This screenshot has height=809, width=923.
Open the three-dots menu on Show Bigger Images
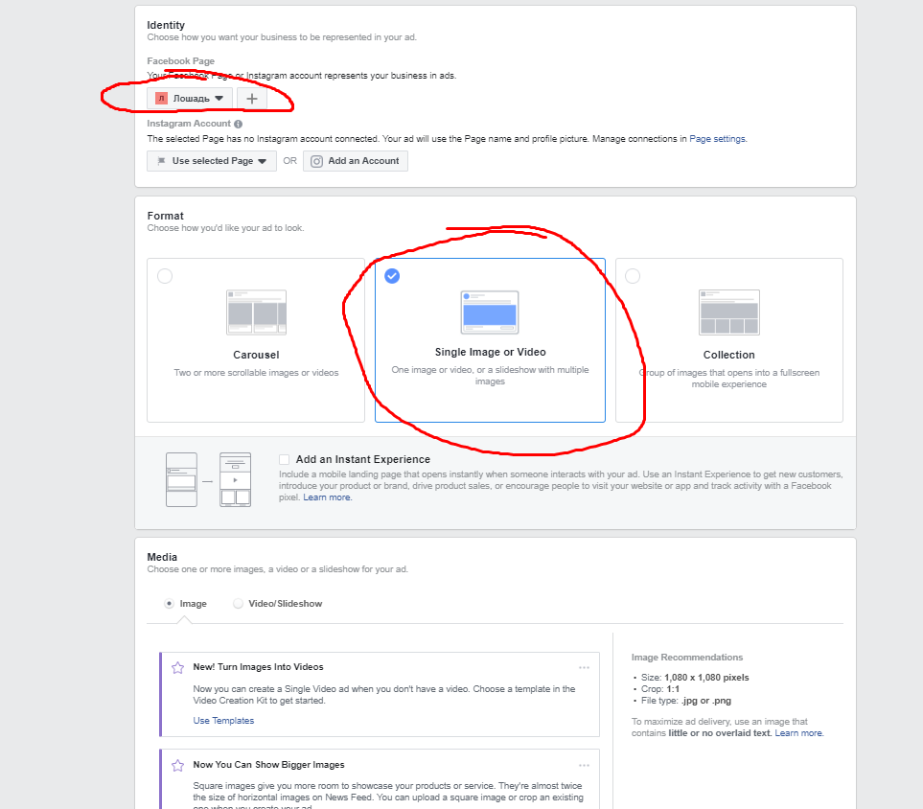(584, 765)
